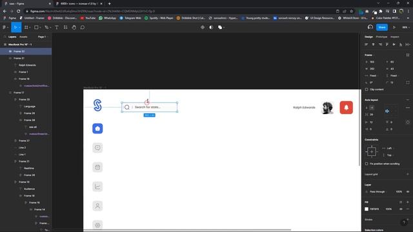Select the Frame tool

(26, 27)
